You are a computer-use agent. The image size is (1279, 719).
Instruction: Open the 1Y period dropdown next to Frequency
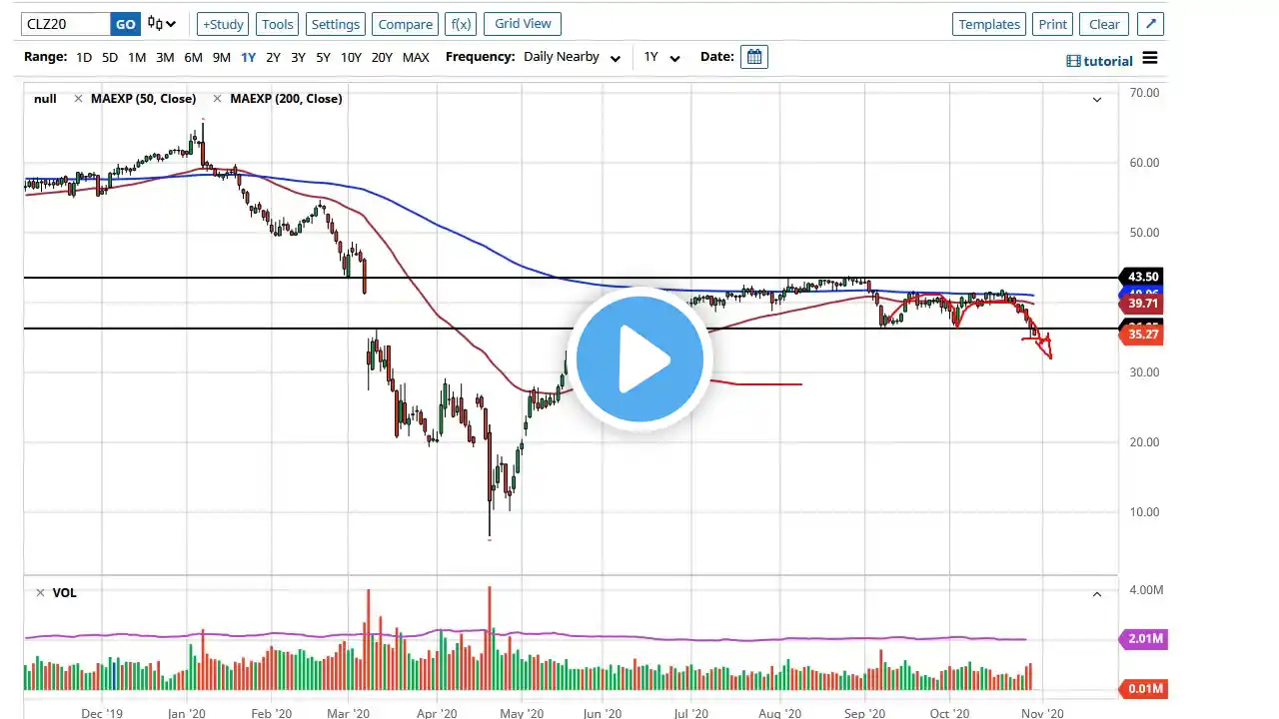661,57
